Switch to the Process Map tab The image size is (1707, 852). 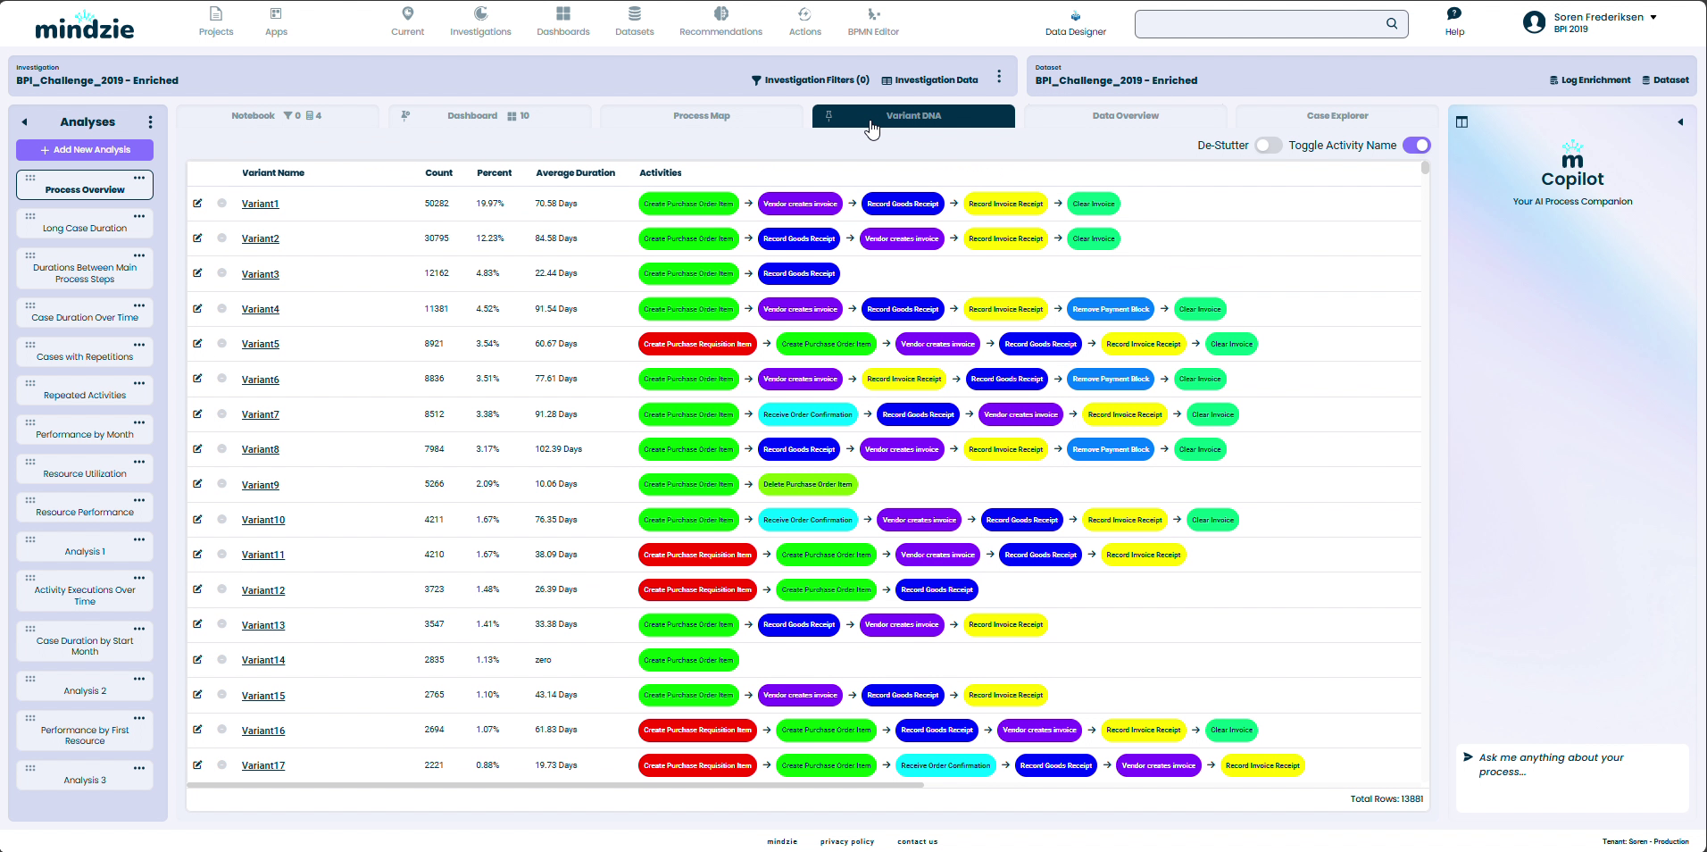click(x=701, y=116)
